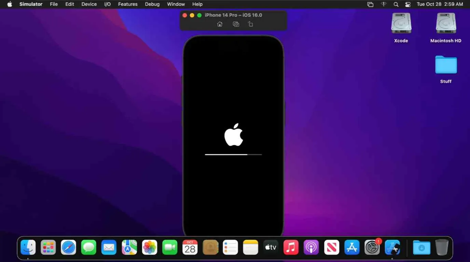Click the boot progress bar on the iPhone screen
This screenshot has width=470, height=262.
[x=233, y=155]
